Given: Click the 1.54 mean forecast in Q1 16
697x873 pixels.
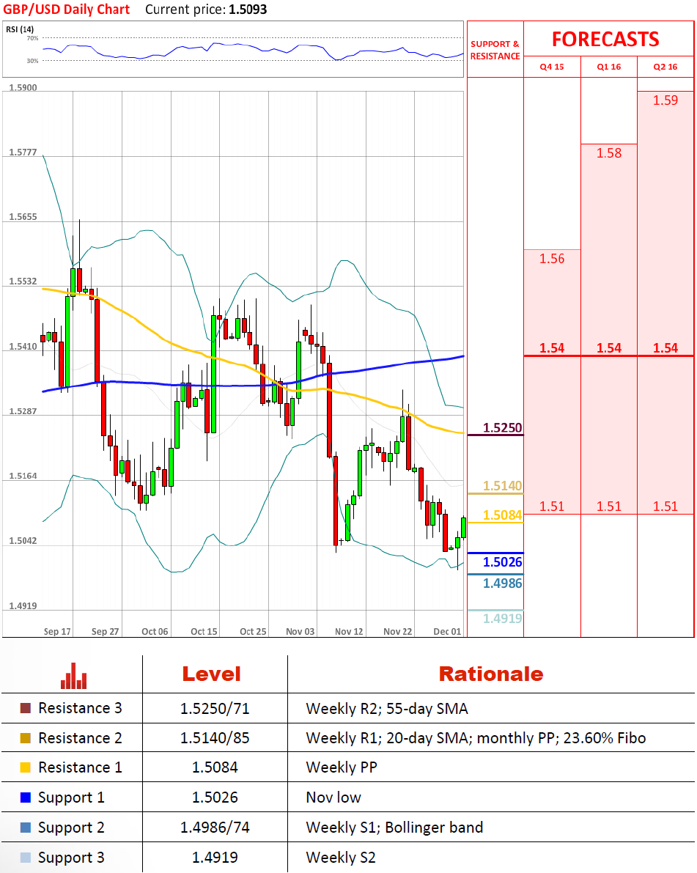Looking at the screenshot, I should pyautogui.click(x=608, y=348).
